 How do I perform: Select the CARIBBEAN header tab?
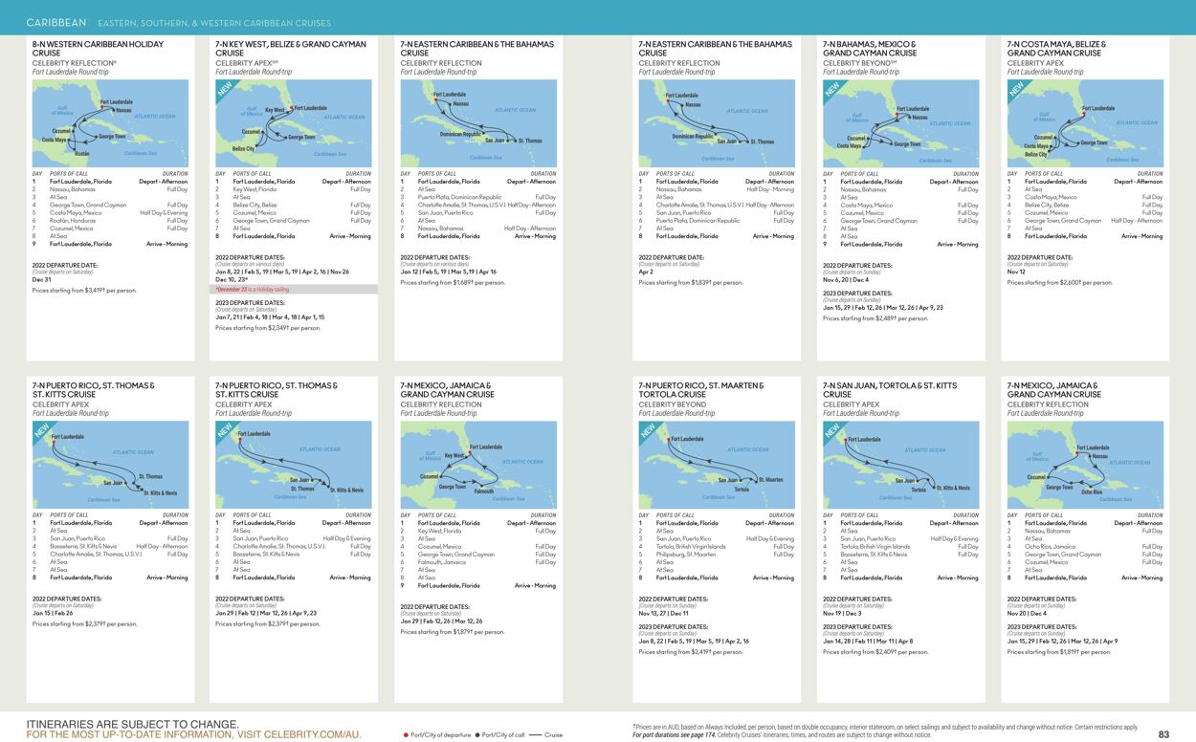57,20
